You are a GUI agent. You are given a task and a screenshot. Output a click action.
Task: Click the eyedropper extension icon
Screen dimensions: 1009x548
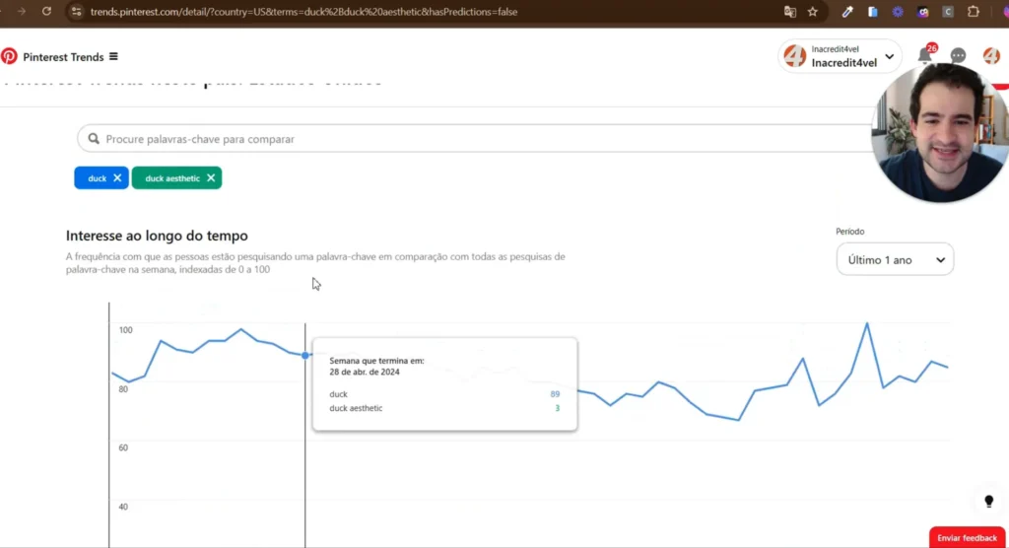[846, 12]
